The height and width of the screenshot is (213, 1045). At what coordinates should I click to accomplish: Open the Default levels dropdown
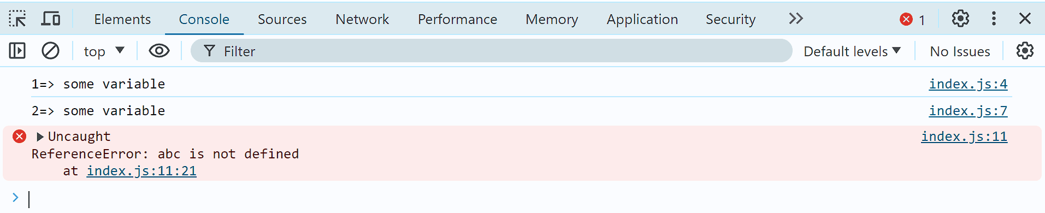pyautogui.click(x=852, y=51)
